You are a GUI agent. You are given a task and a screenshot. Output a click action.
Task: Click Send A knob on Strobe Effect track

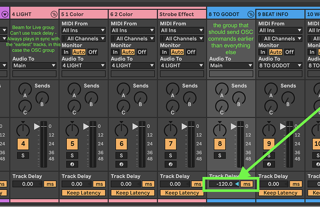[x=172, y=96]
